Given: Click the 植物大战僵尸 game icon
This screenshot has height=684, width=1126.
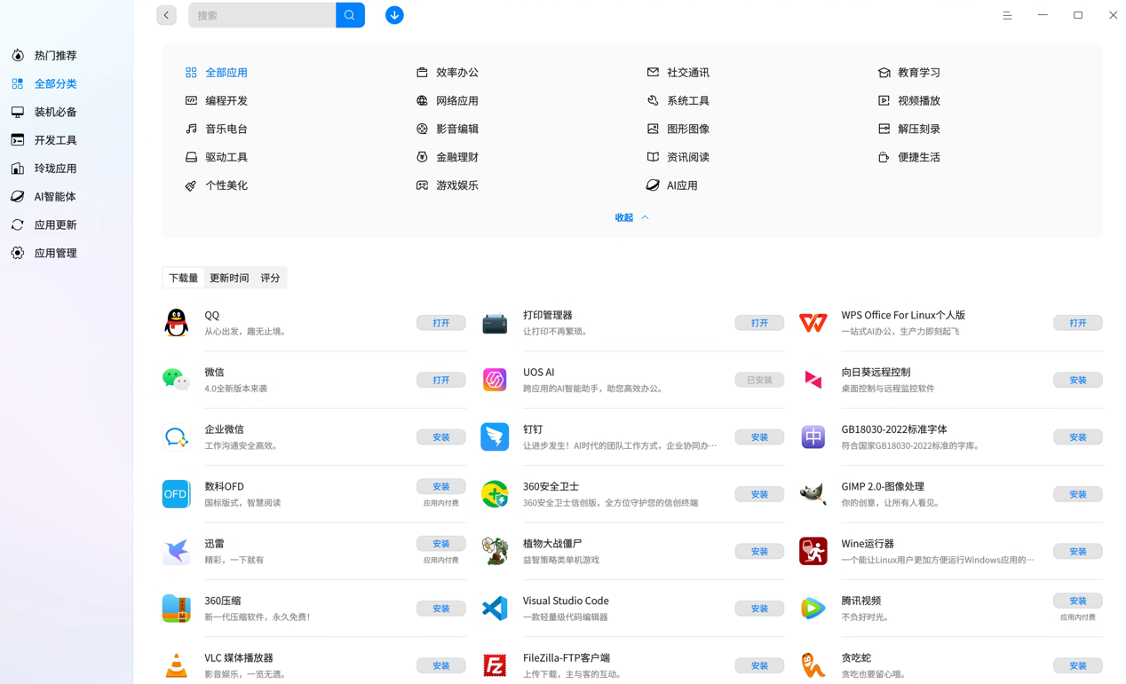Looking at the screenshot, I should pyautogui.click(x=495, y=551).
